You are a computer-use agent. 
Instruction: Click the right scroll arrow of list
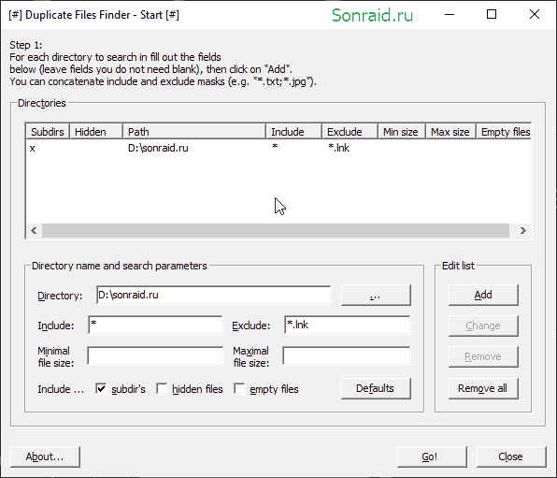(x=523, y=230)
